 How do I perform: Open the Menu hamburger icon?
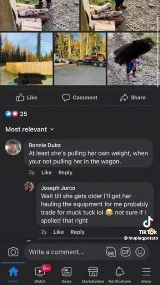tap(146, 275)
